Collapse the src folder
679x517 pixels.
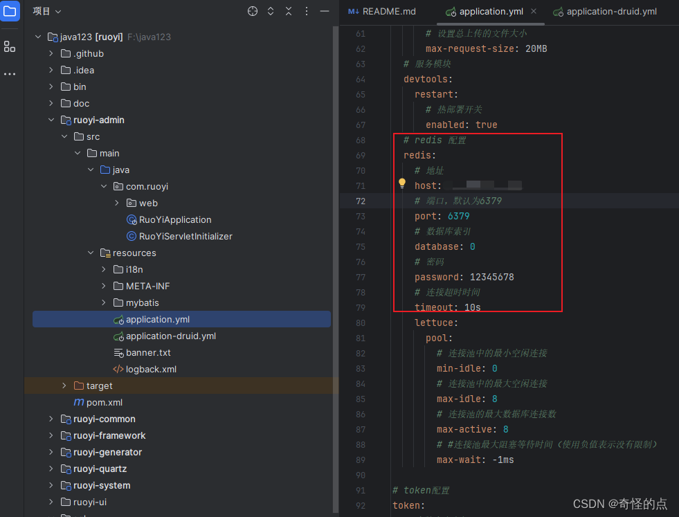[x=64, y=136]
